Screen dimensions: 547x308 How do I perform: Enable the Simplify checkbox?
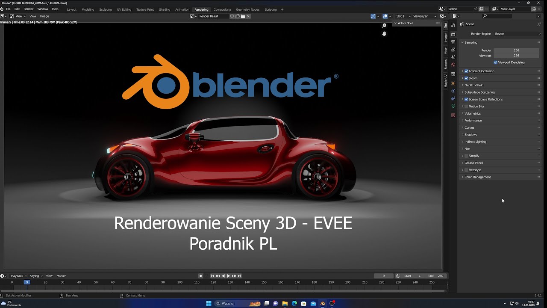point(466,156)
